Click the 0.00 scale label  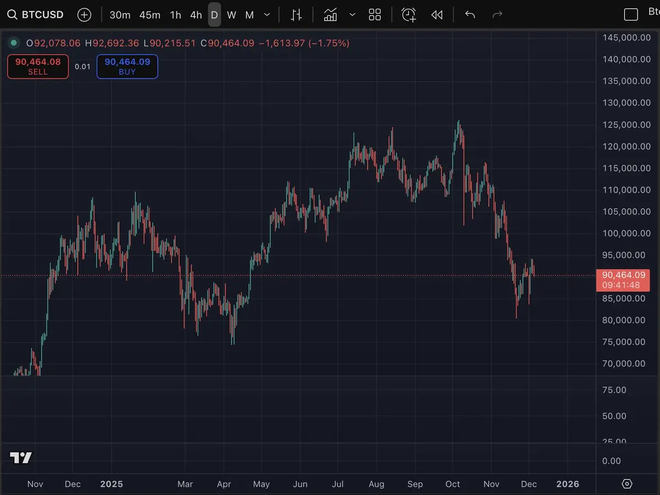612,461
